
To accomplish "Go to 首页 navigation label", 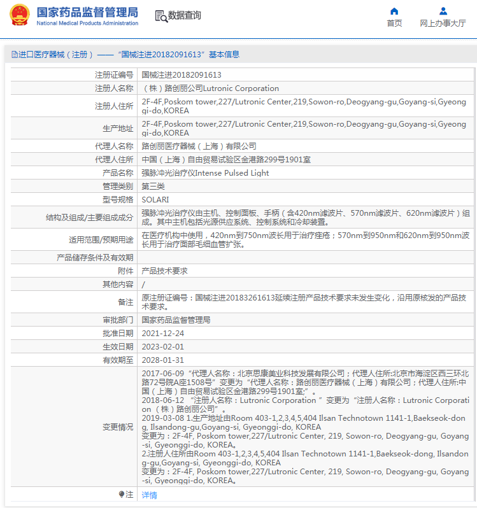I will (x=394, y=24).
